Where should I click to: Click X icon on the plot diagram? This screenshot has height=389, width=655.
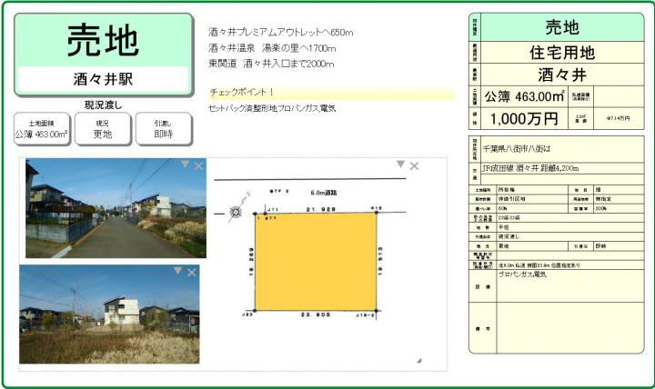coord(414,165)
